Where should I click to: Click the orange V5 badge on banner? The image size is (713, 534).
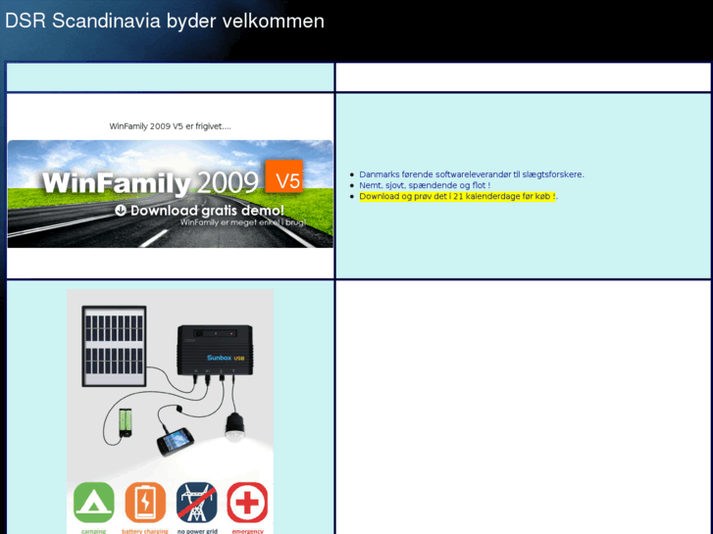[x=284, y=176]
